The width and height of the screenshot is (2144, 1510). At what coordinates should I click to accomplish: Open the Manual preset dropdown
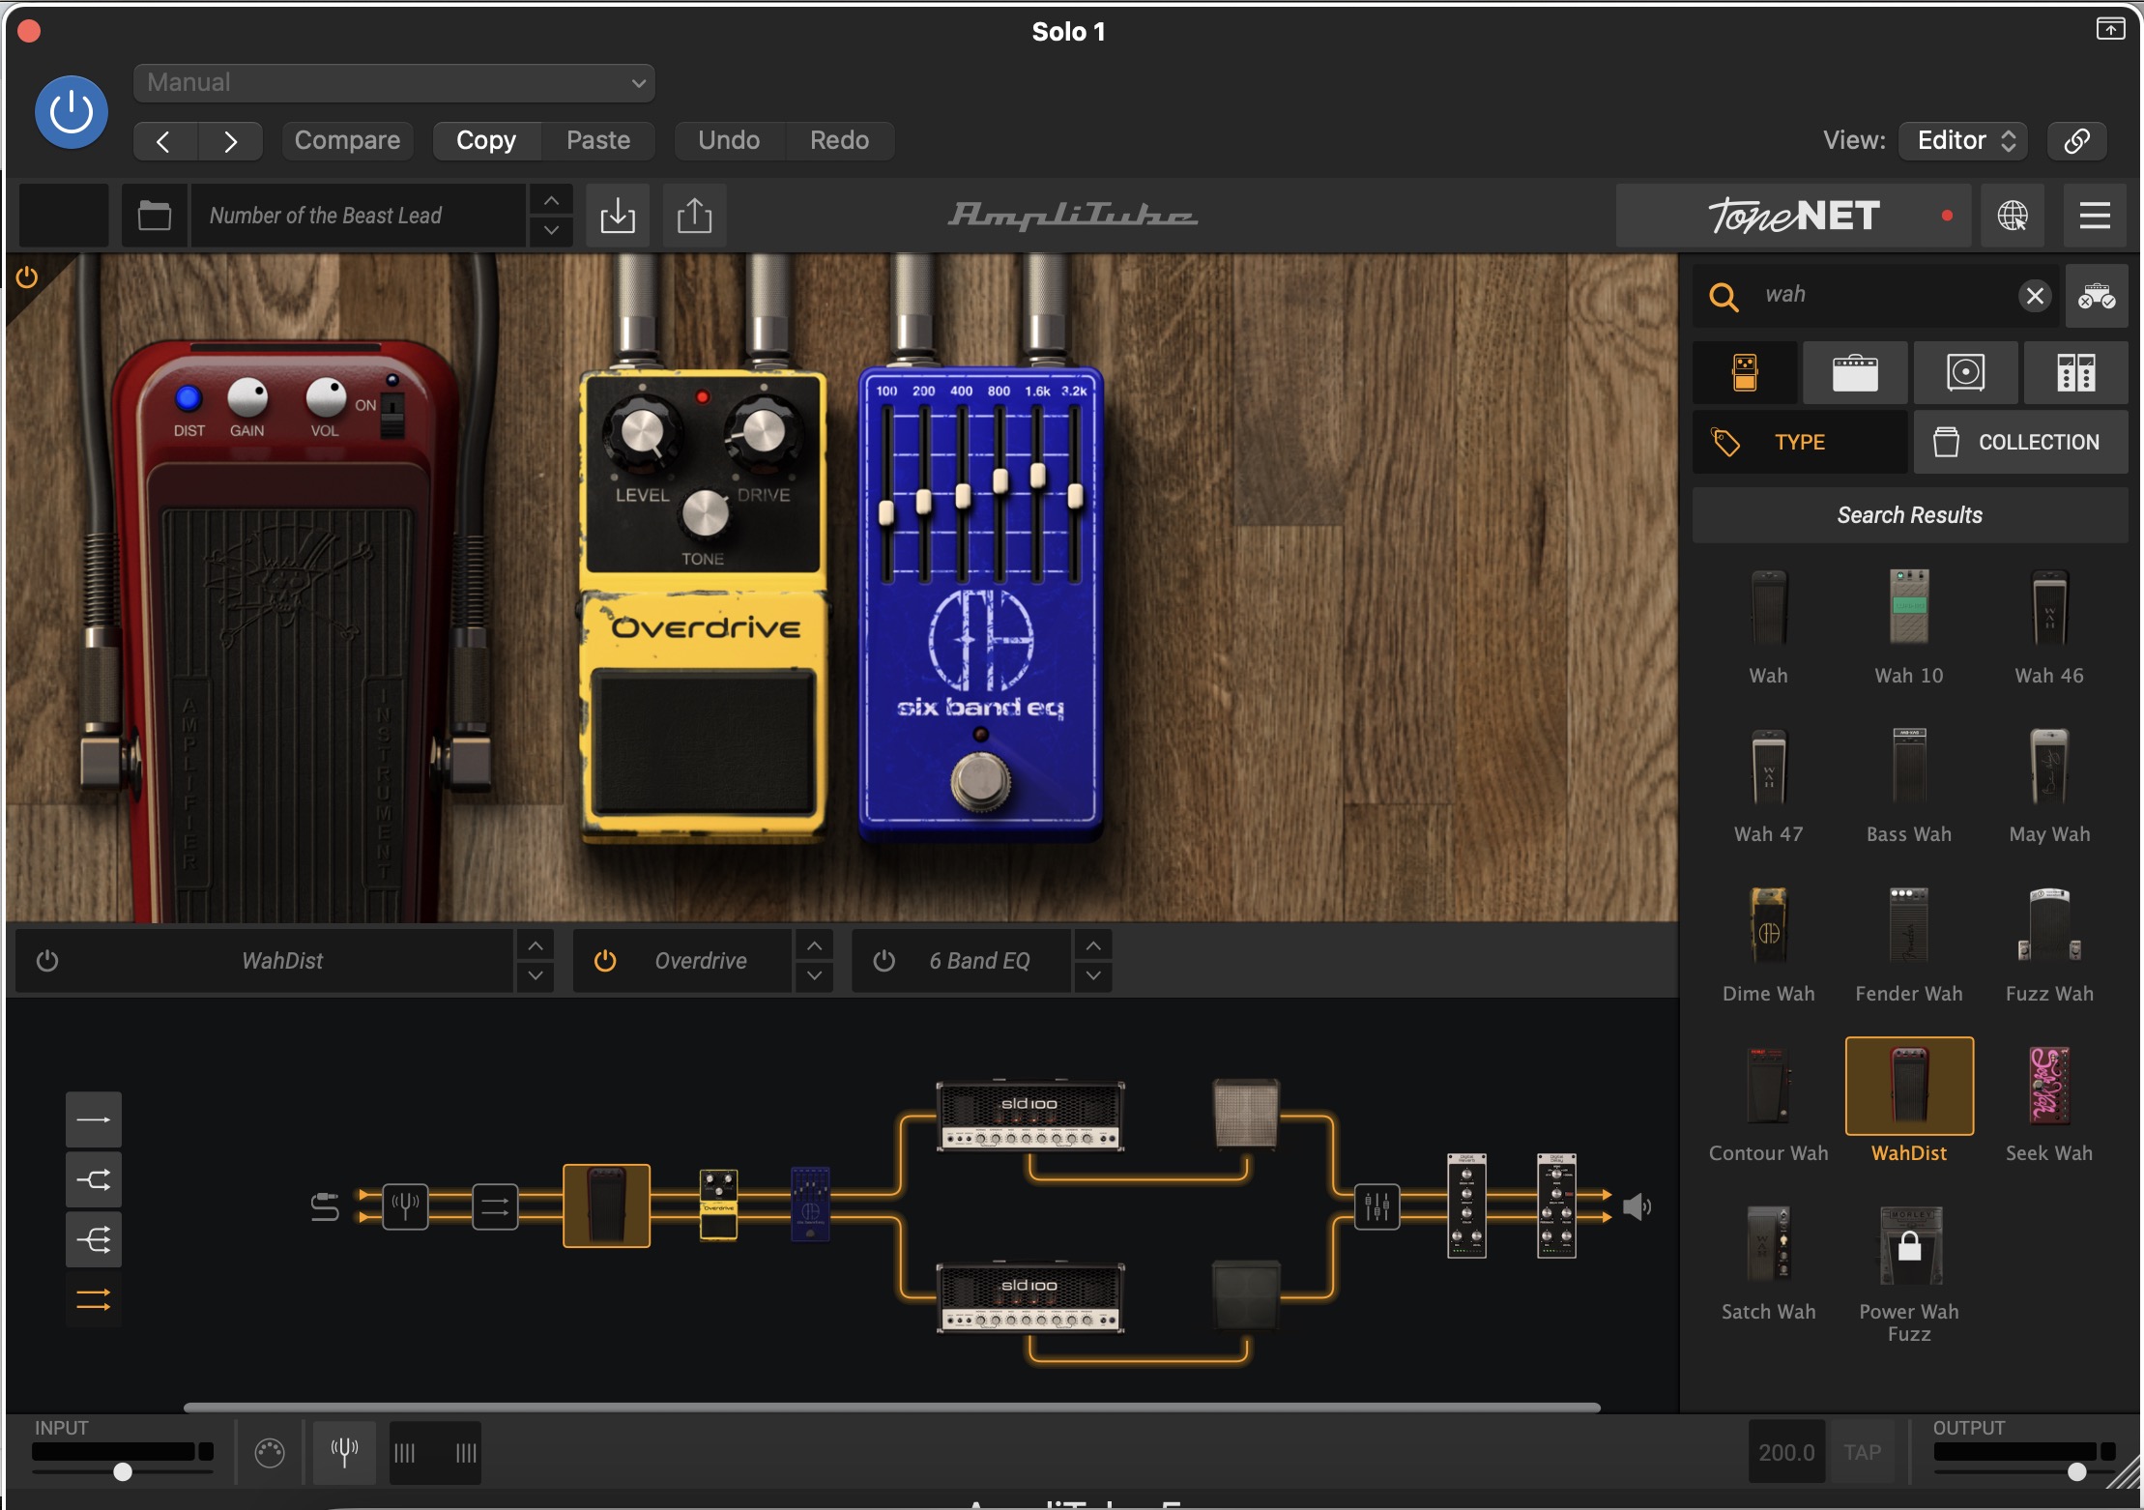(394, 83)
